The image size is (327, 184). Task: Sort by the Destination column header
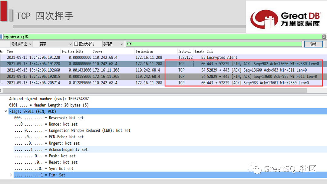pyautogui.click(x=144, y=51)
